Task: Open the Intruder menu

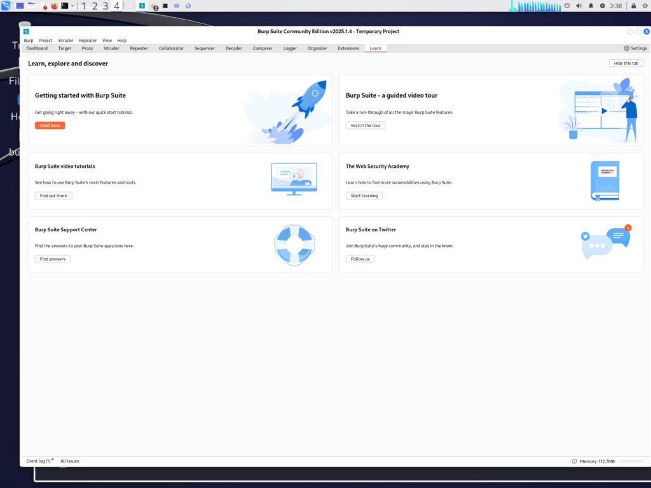Action: click(65, 40)
